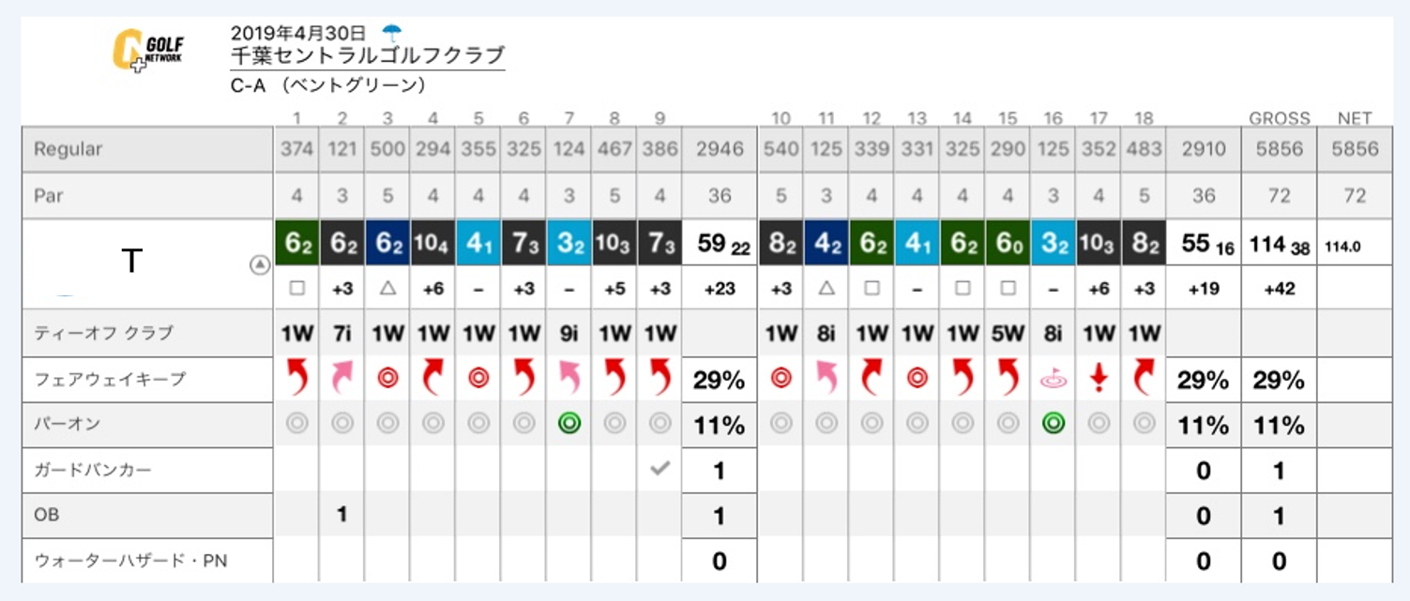This screenshot has height=601, width=1410.
Task: Select the GROSS column header
Action: 1279,118
